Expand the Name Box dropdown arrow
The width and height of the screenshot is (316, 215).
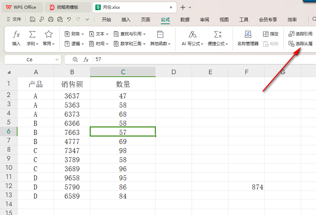point(57,60)
